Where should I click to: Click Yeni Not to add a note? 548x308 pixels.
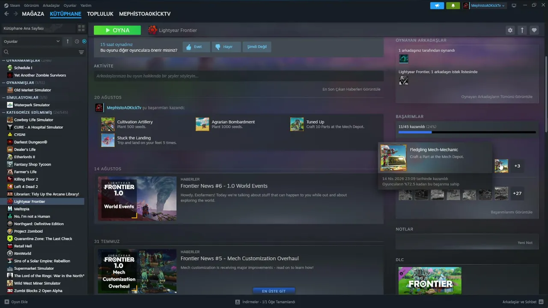525,243
